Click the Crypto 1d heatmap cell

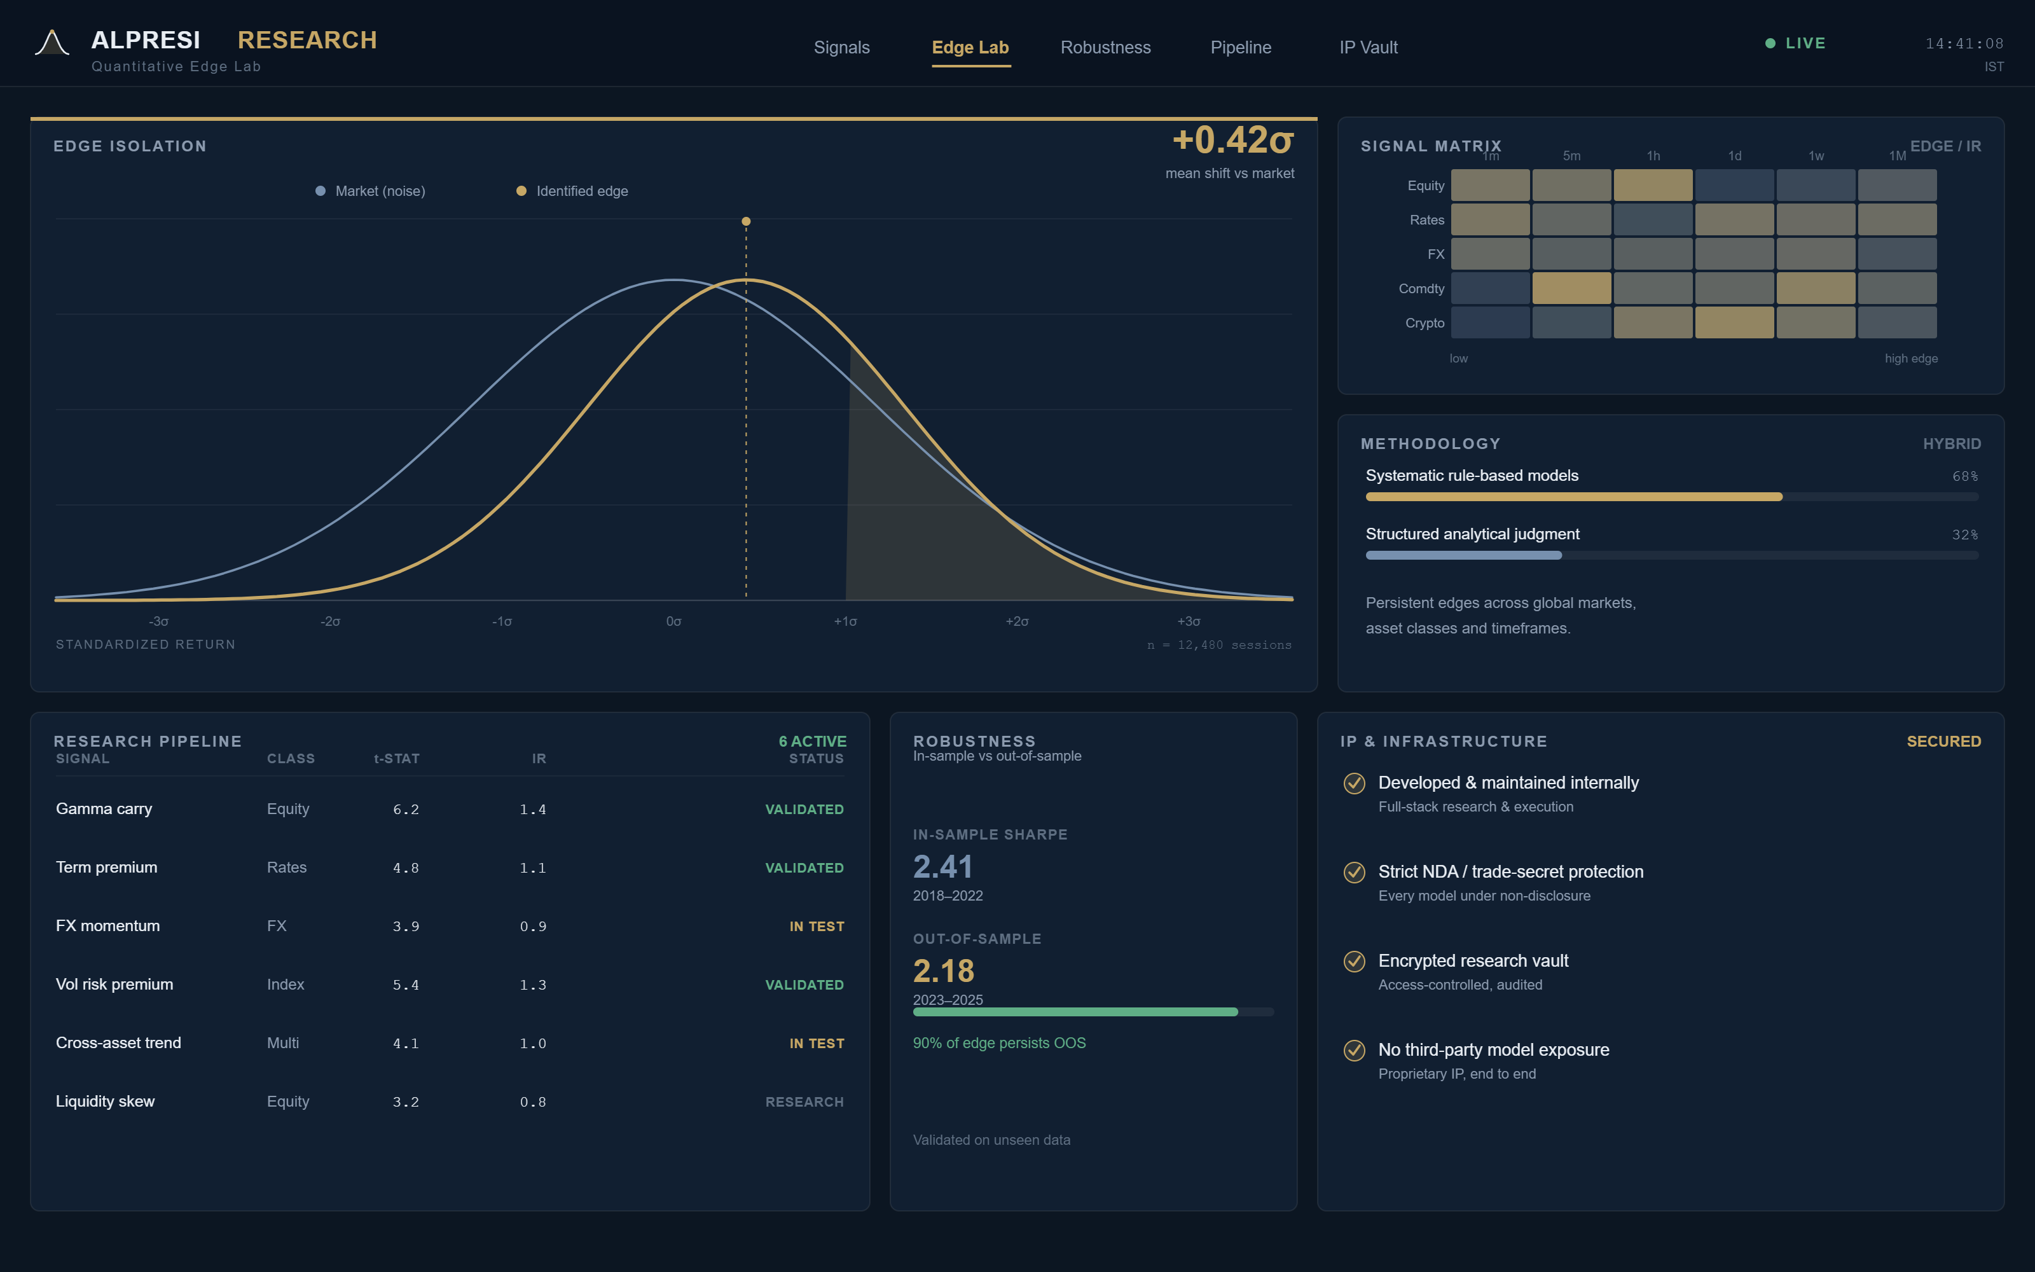1735,323
